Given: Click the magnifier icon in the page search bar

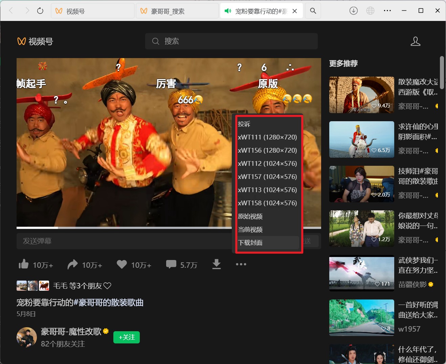Looking at the screenshot, I should click(156, 41).
